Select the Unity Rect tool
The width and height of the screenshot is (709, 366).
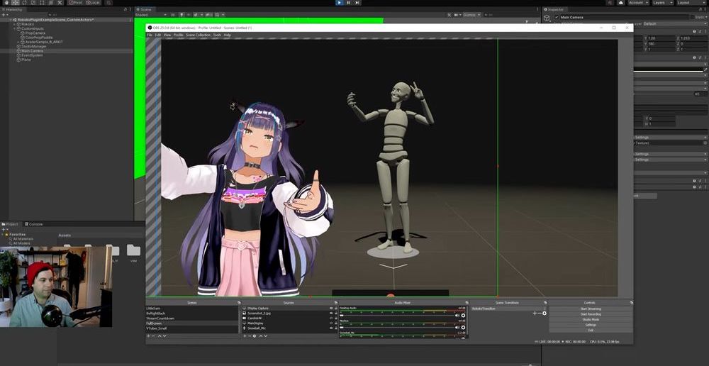pos(42,3)
